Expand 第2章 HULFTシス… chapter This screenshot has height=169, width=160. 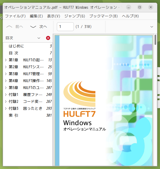pyautogui.click(x=6, y=67)
